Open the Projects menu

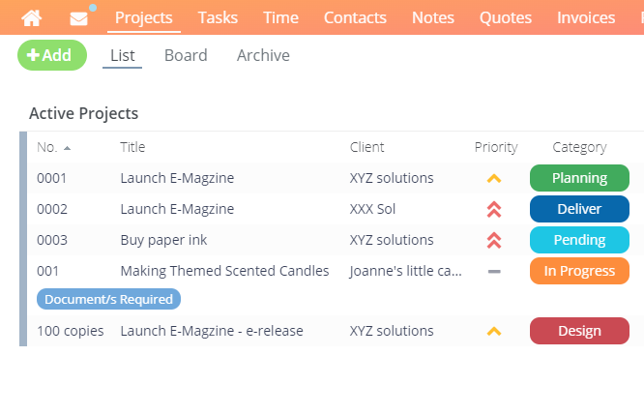tap(144, 17)
